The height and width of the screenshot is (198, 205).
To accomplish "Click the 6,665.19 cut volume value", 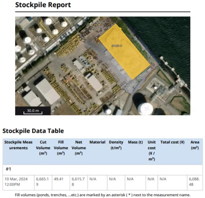I will [43, 182].
